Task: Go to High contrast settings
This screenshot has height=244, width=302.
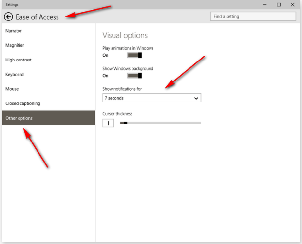Action: click(x=19, y=60)
